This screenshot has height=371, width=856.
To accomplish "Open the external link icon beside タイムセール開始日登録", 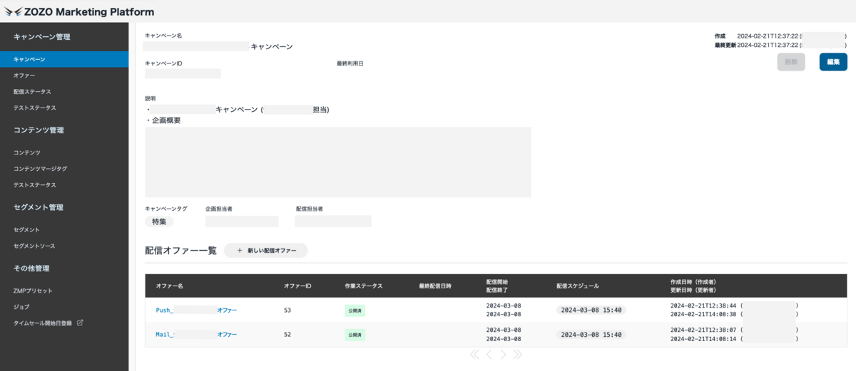I will [80, 323].
